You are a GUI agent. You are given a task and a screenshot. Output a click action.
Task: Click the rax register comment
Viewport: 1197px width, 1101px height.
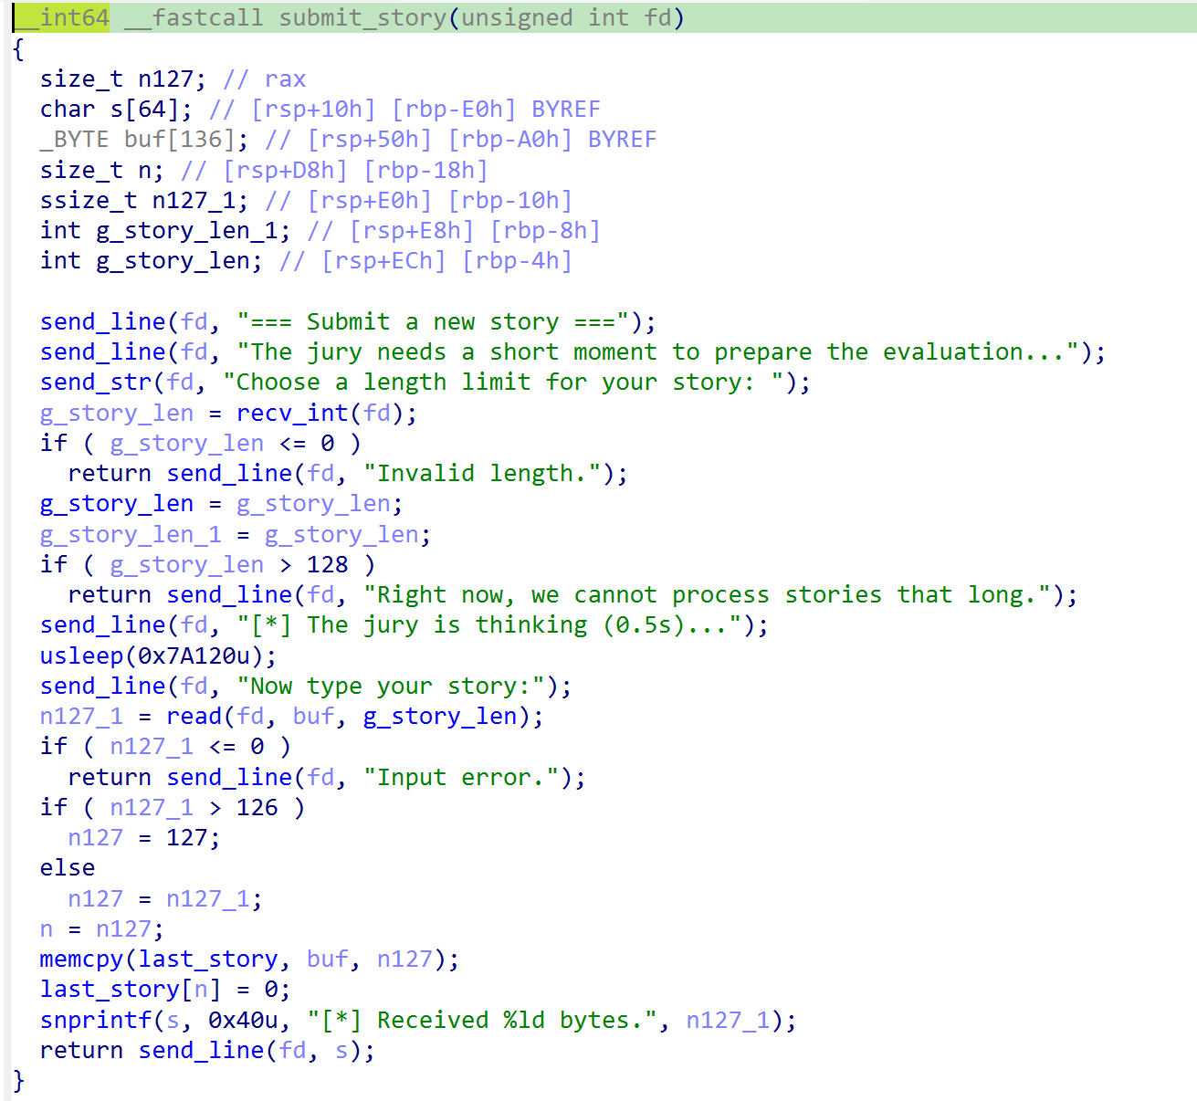click(285, 79)
